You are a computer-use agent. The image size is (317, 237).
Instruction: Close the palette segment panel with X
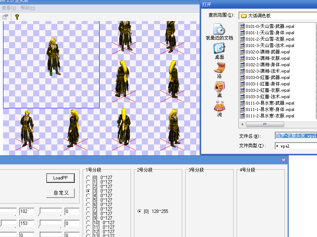[x=283, y=160]
